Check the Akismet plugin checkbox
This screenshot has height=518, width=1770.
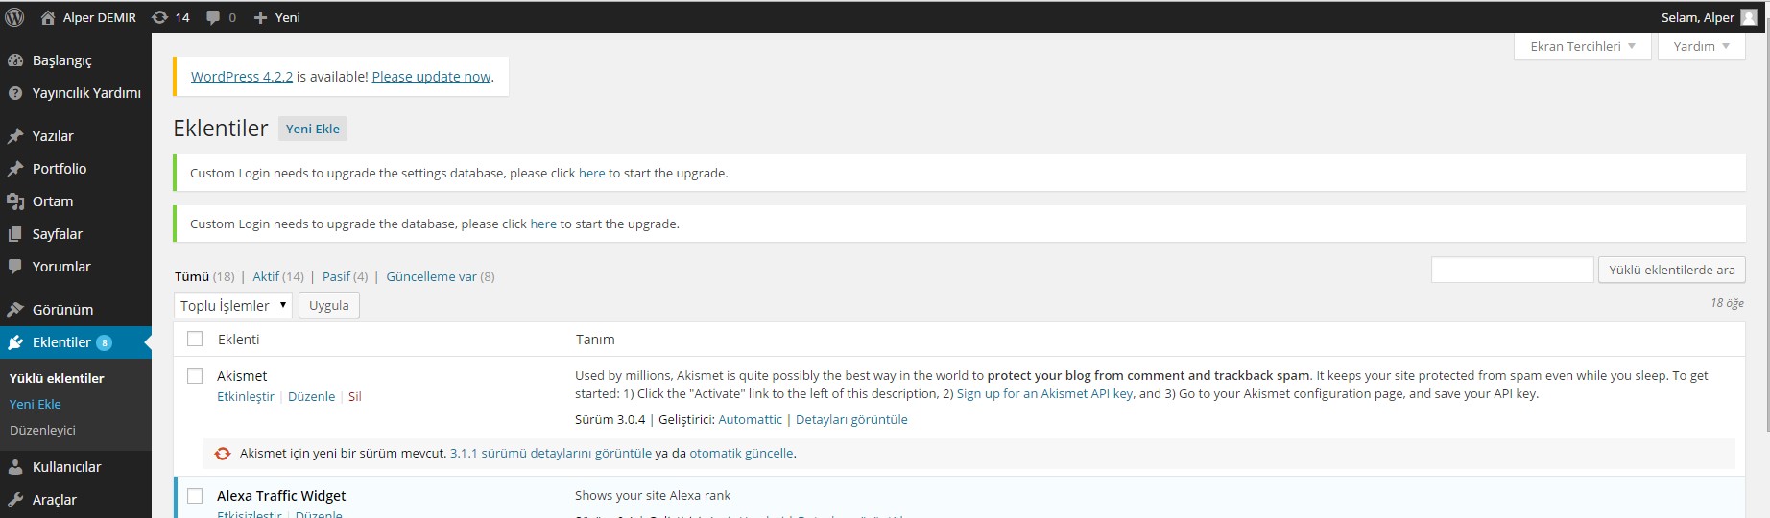tap(195, 376)
